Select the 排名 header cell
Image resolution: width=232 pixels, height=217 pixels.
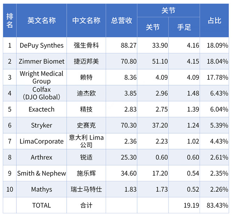(x=10, y=21)
